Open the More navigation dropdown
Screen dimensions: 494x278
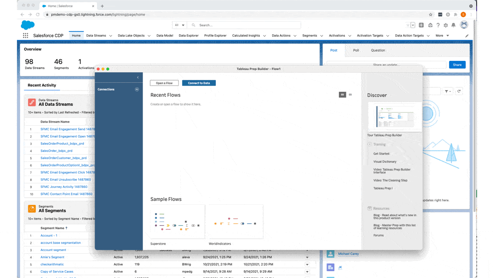(x=442, y=36)
